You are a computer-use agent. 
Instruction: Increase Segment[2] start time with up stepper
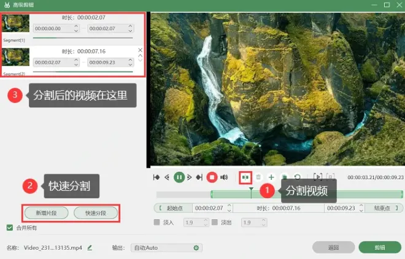point(76,60)
